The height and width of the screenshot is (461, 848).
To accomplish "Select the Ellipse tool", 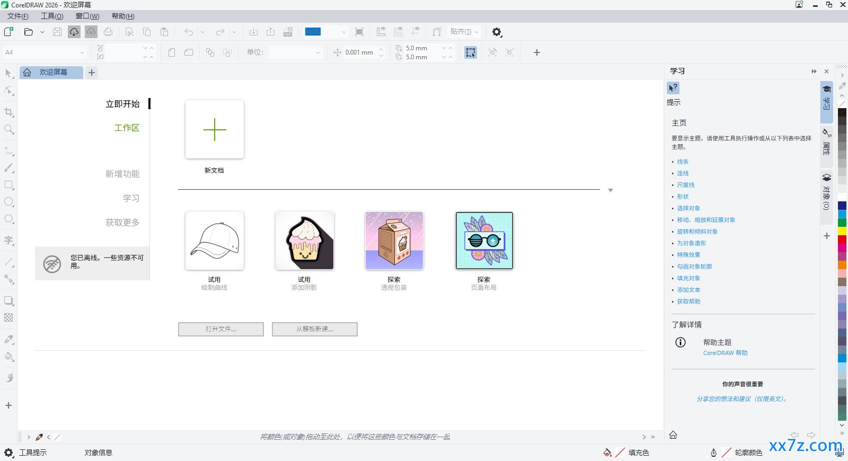I will (x=8, y=202).
